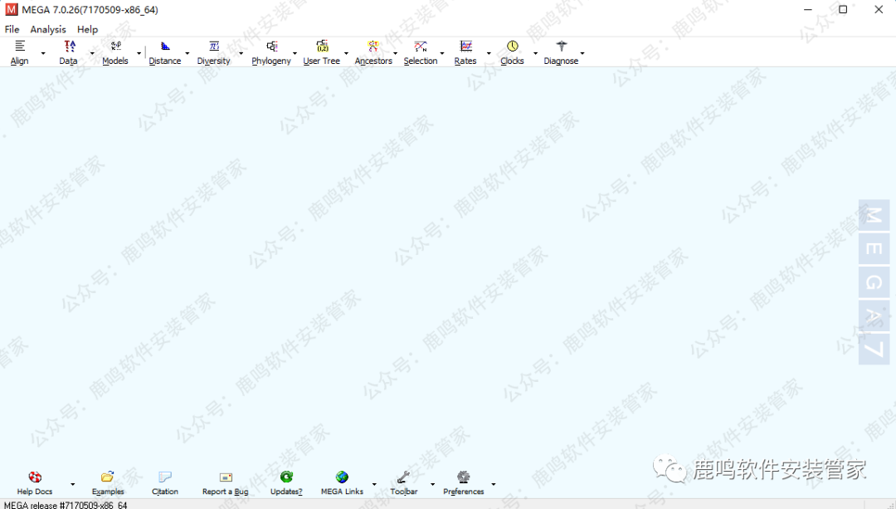Expand the Help Docs dropdown arrow
896x509 pixels.
point(73,484)
